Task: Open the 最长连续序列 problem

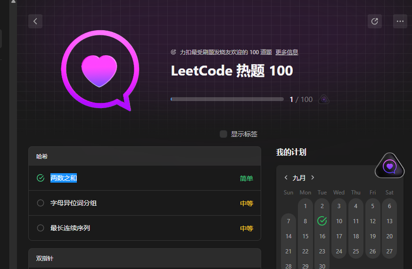Action: pyautogui.click(x=70, y=228)
